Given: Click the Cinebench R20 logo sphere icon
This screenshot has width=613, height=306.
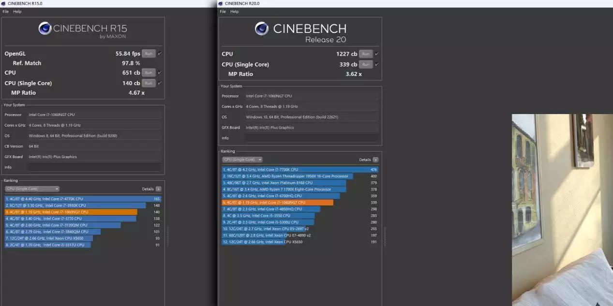Looking at the screenshot, I should click(x=262, y=29).
